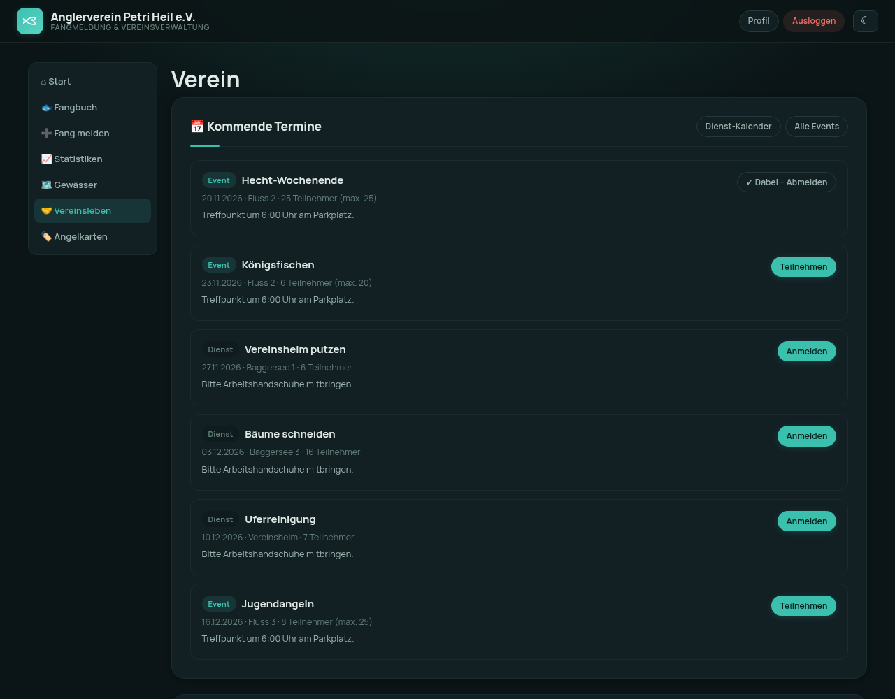Screen dimensions: 895x699
Task: Click Anmelden for Vereinsheim putzen
Action: coord(807,352)
